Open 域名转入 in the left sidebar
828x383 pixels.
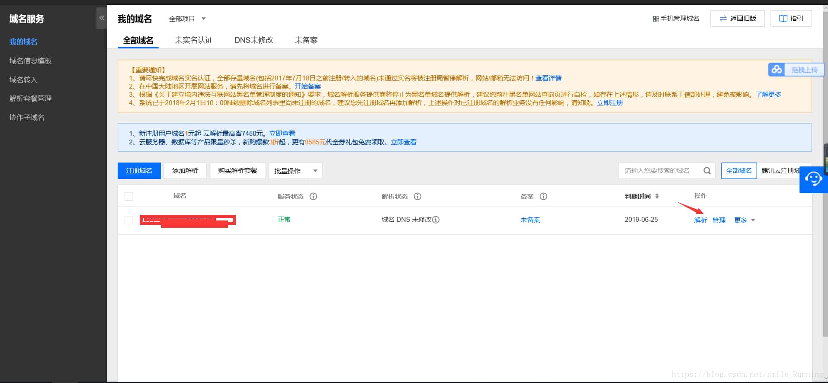coord(23,80)
